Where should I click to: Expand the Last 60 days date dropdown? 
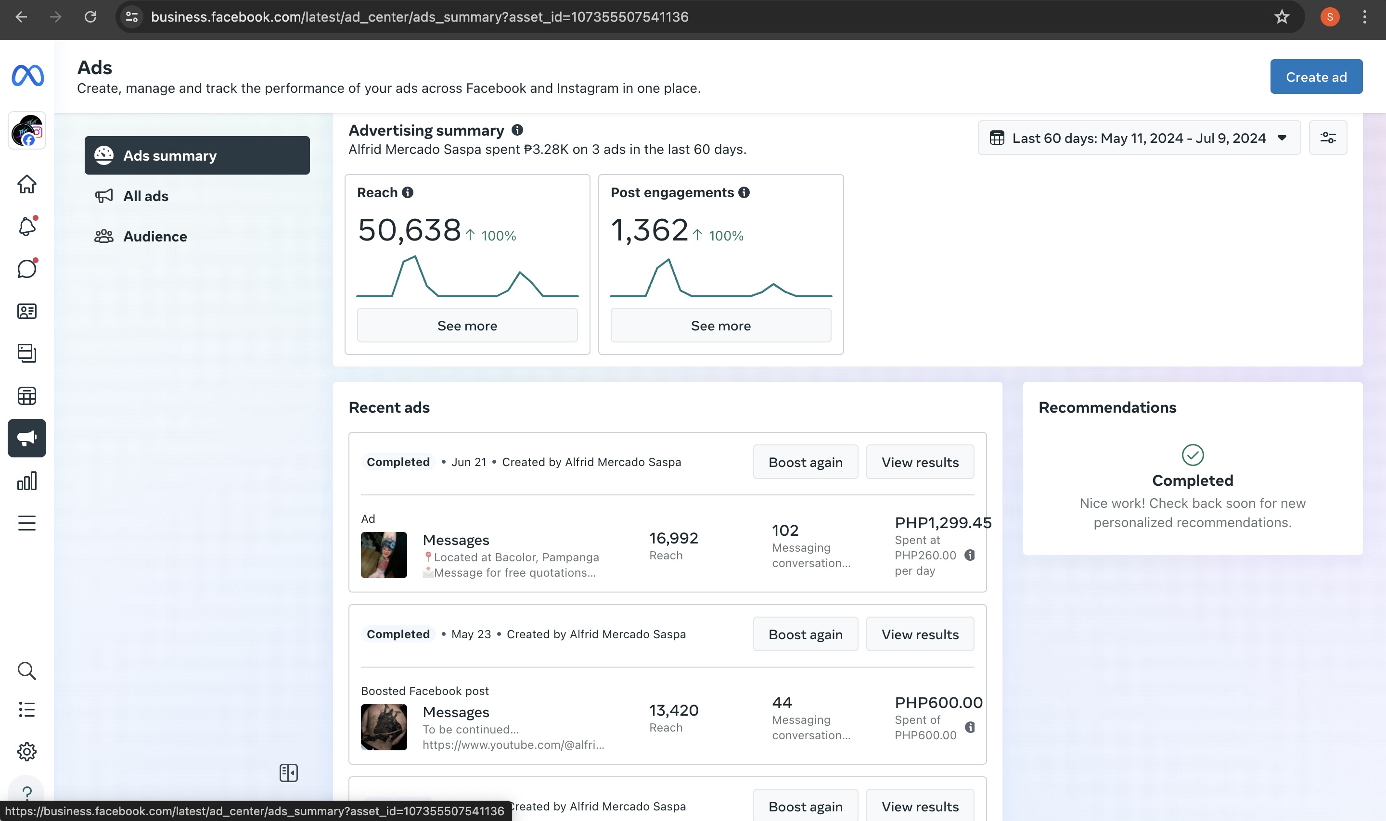pyautogui.click(x=1139, y=138)
